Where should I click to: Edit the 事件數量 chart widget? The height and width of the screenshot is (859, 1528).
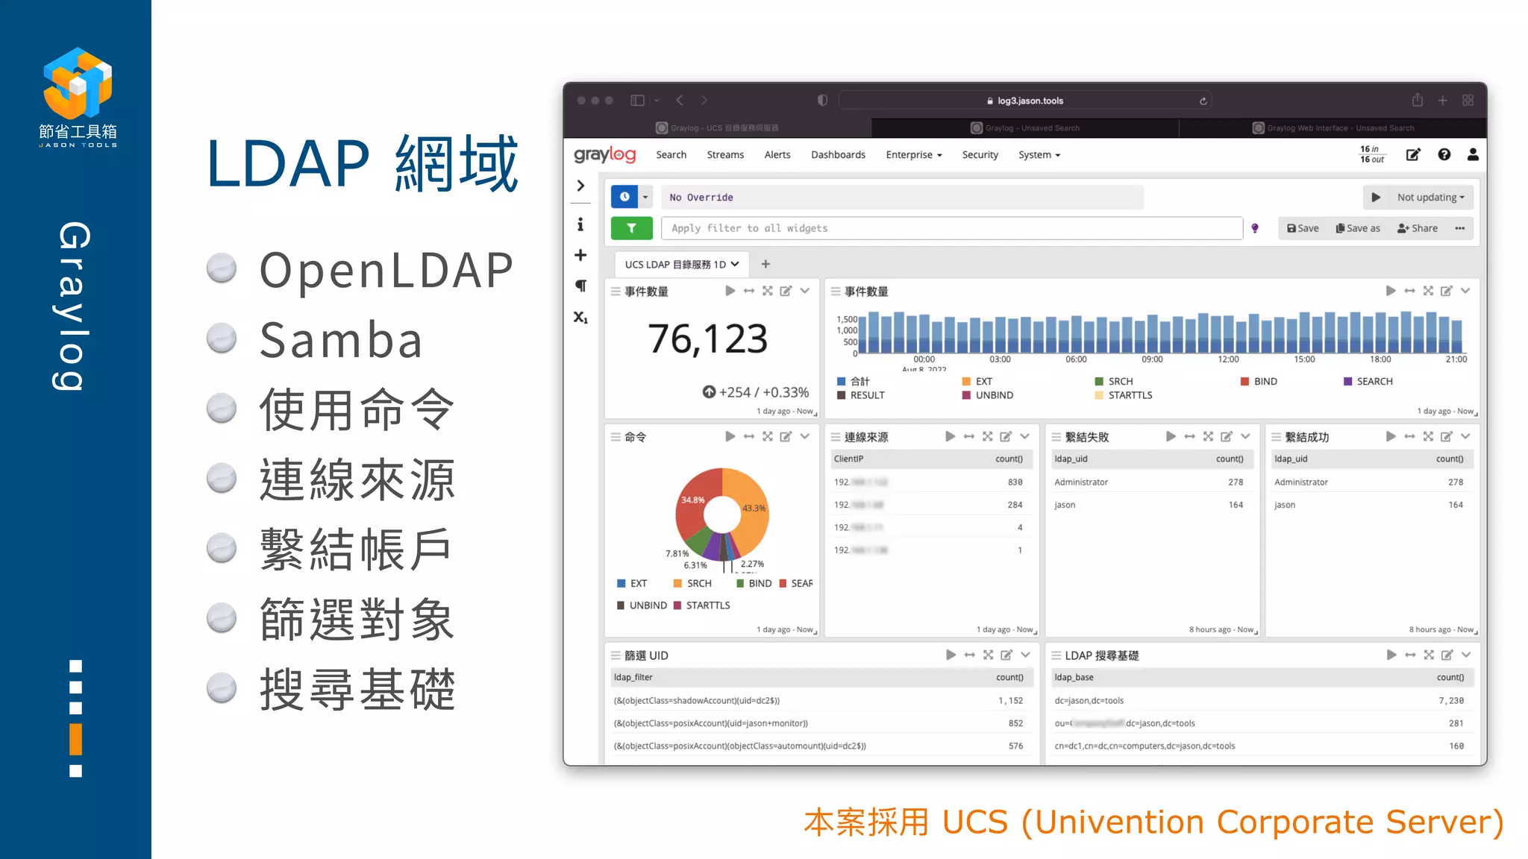[1447, 291]
